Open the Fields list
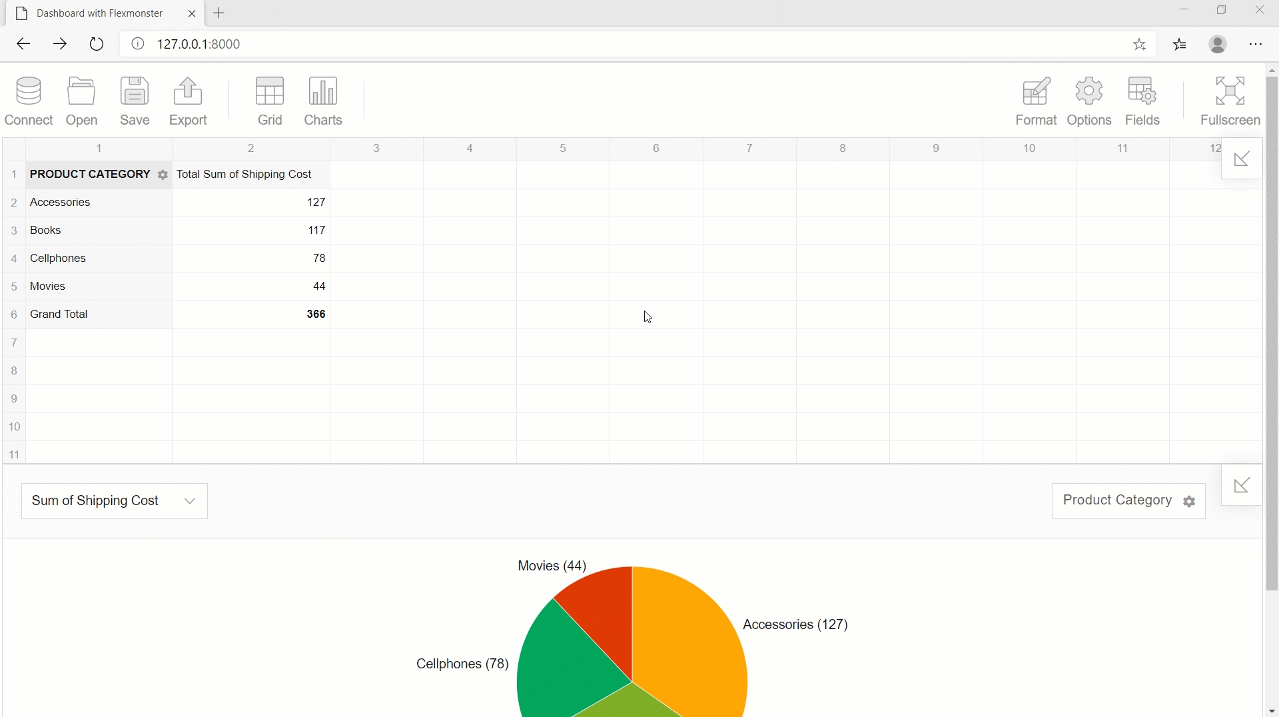 tap(1143, 101)
